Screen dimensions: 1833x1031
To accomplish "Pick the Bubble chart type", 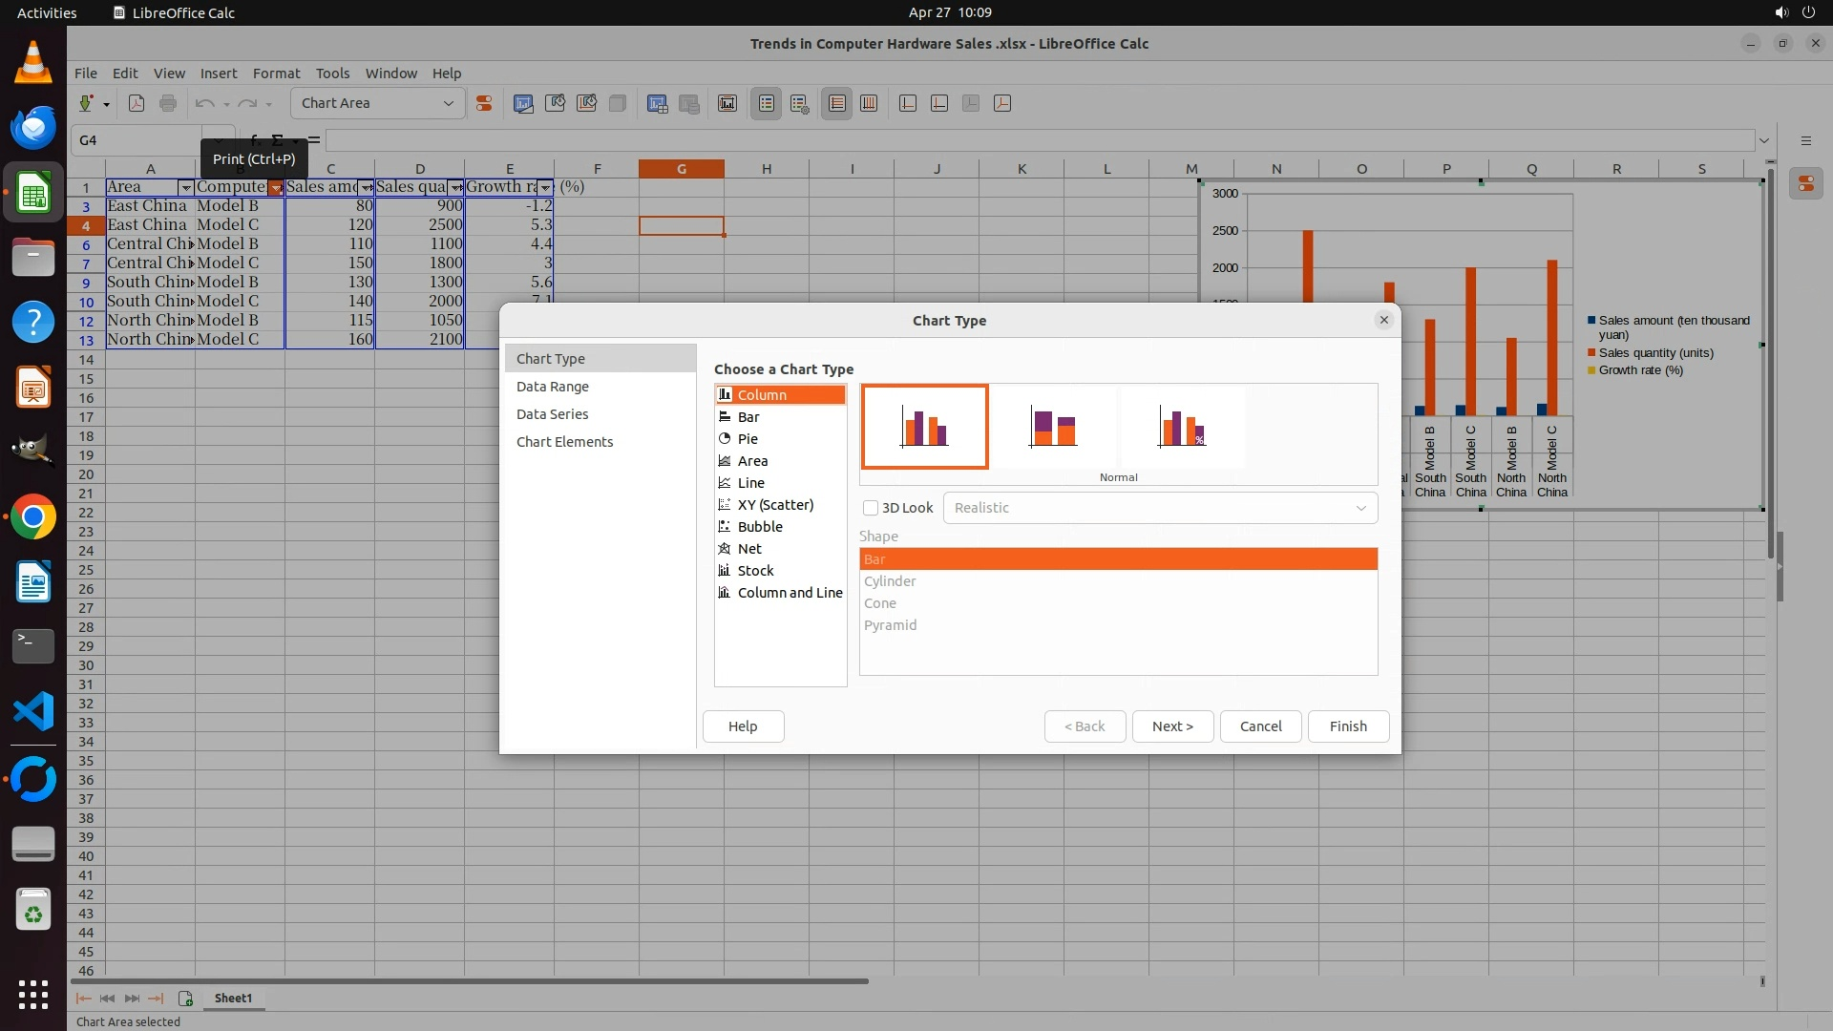I will coord(760,527).
